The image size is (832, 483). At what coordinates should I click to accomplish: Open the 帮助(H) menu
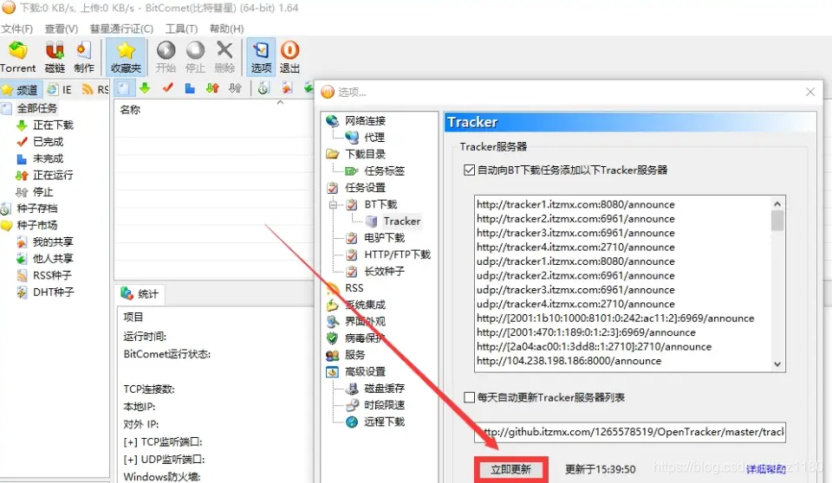click(x=226, y=29)
